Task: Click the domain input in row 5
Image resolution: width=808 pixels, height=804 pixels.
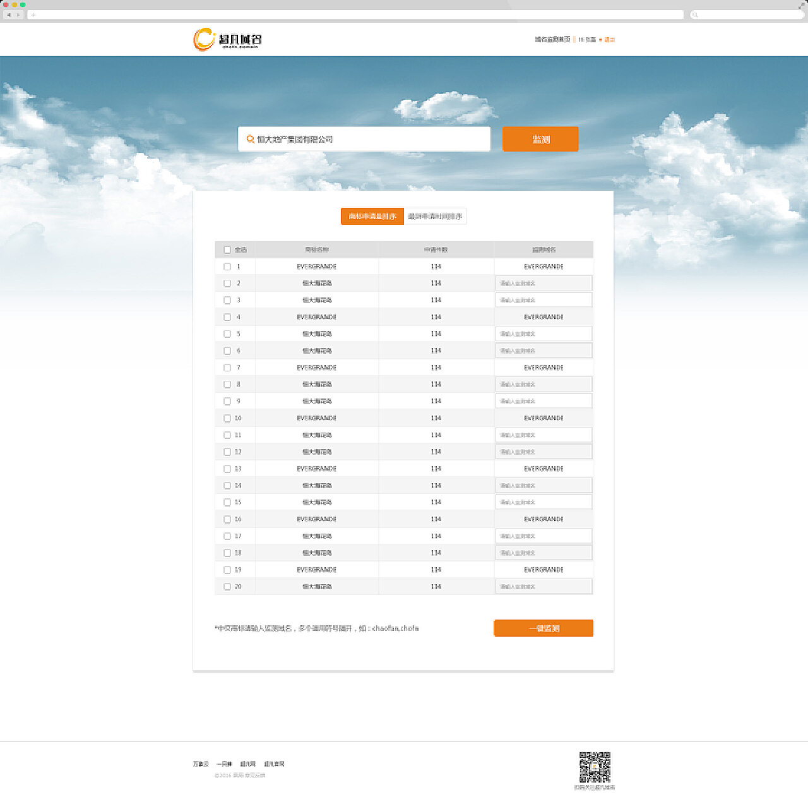Action: point(544,333)
